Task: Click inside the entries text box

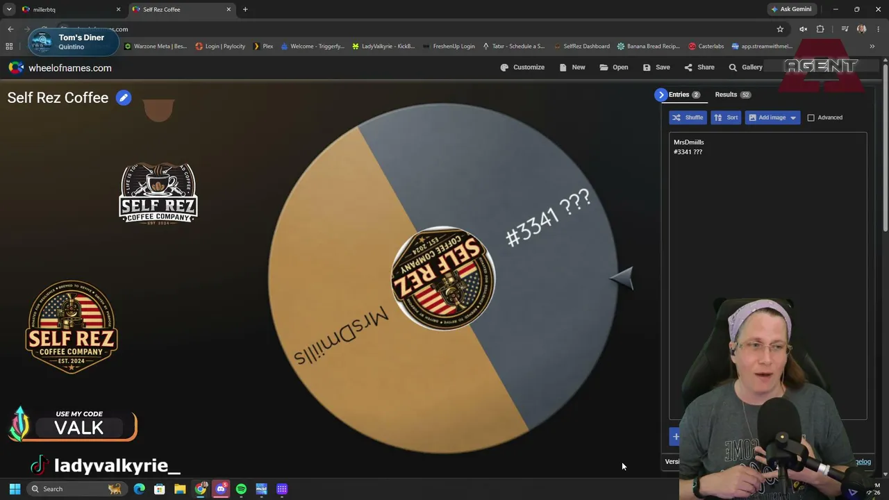Action: 767,276
